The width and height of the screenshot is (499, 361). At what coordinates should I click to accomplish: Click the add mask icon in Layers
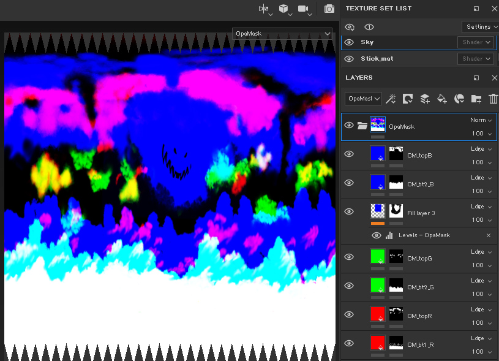(407, 99)
